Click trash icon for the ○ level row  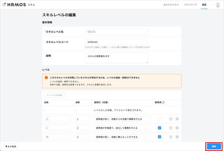click(171, 128)
